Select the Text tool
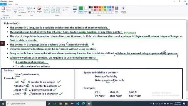Screen dimensions: 188x106 pyautogui.click(x=34, y=8)
